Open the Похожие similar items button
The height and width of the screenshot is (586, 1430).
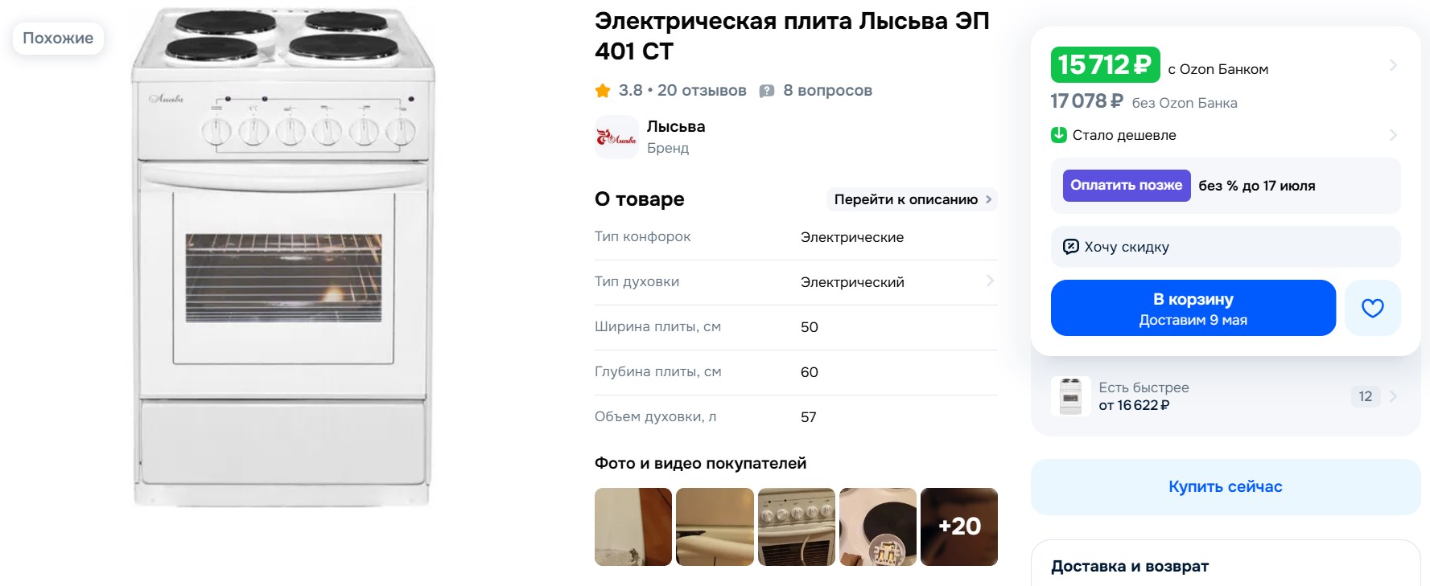pos(58,39)
